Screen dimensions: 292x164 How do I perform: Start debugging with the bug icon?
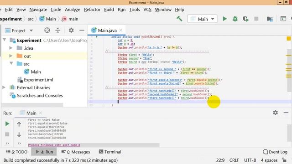(x=235, y=19)
